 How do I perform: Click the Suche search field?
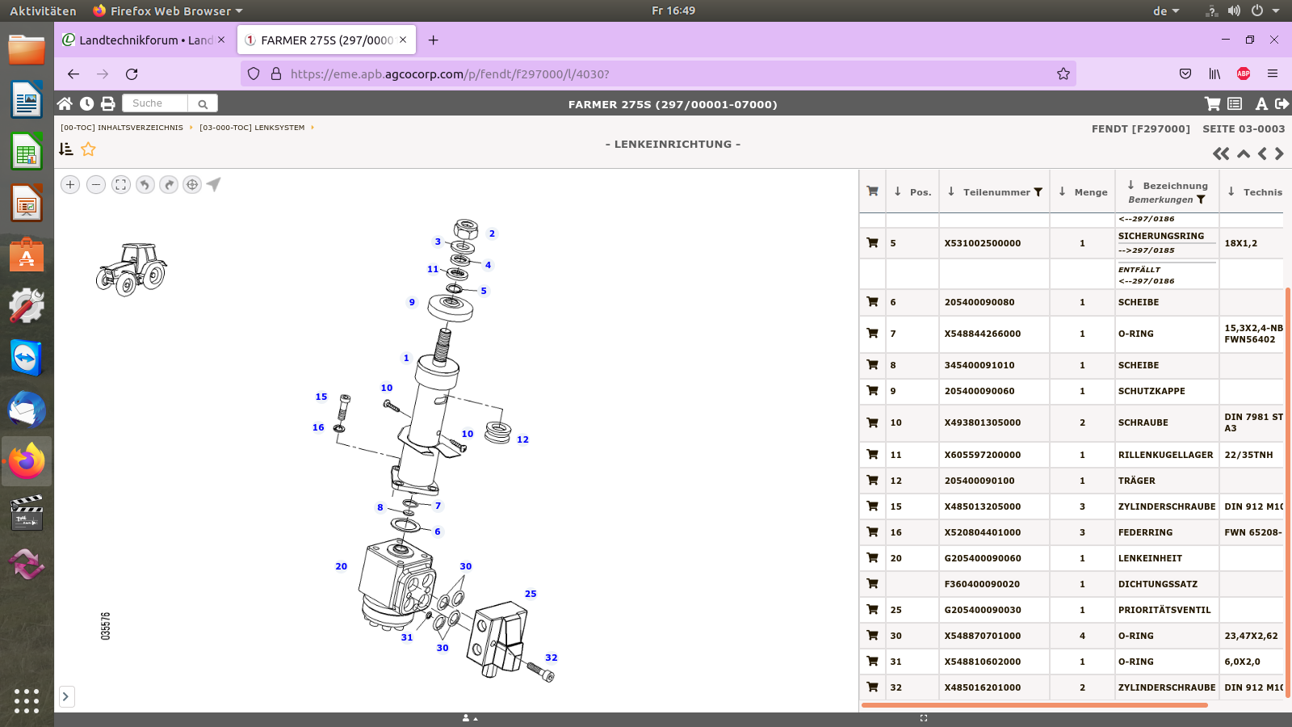pos(155,103)
